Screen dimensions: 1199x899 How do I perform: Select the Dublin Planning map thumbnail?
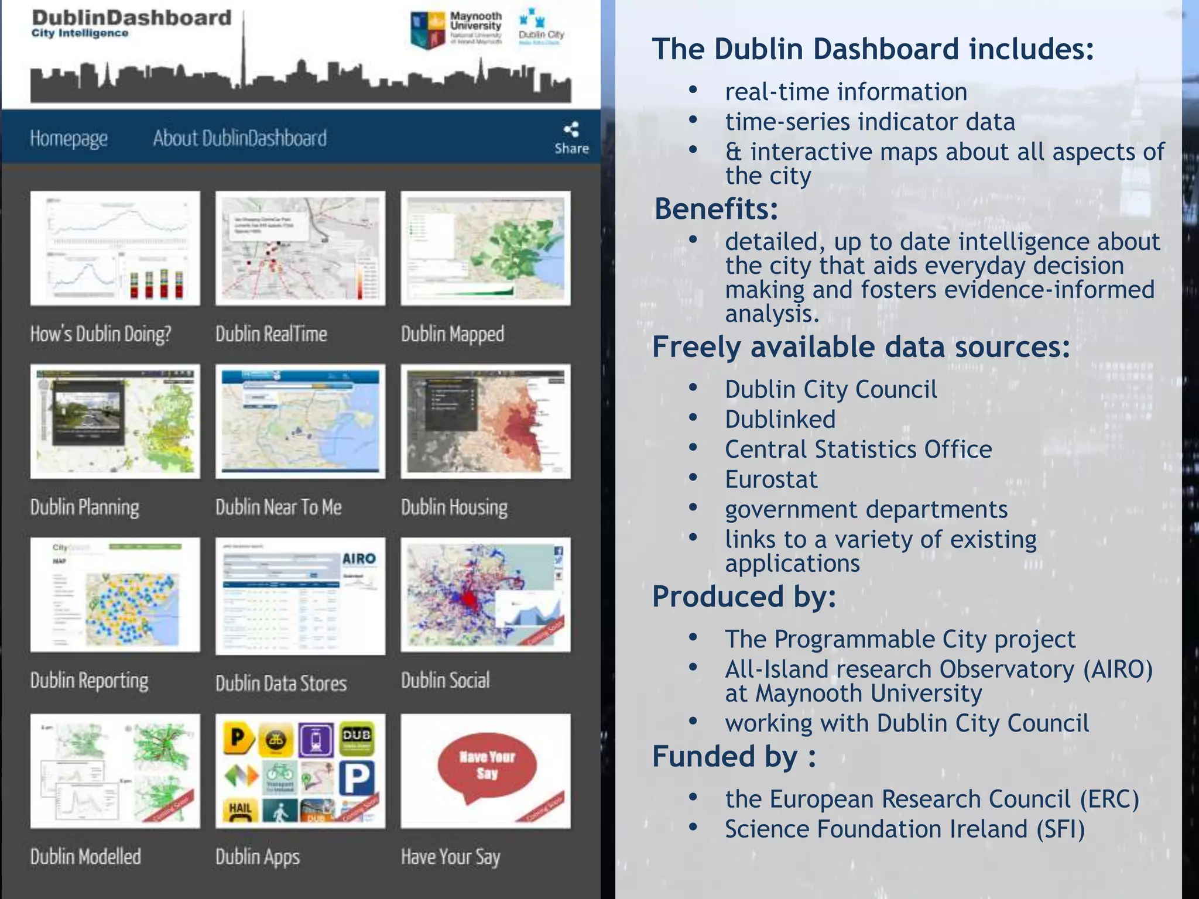point(115,421)
